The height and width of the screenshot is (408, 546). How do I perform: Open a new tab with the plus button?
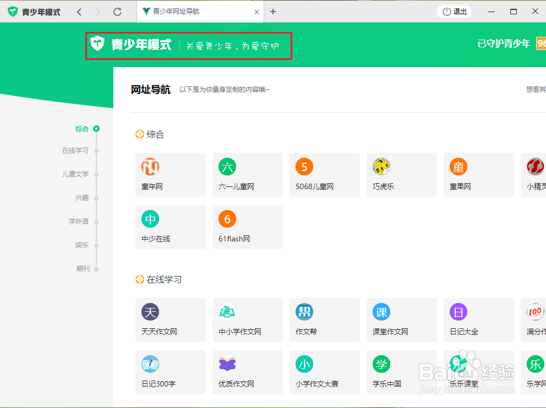272,11
